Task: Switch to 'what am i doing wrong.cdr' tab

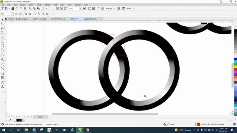Action: tap(18, 19)
